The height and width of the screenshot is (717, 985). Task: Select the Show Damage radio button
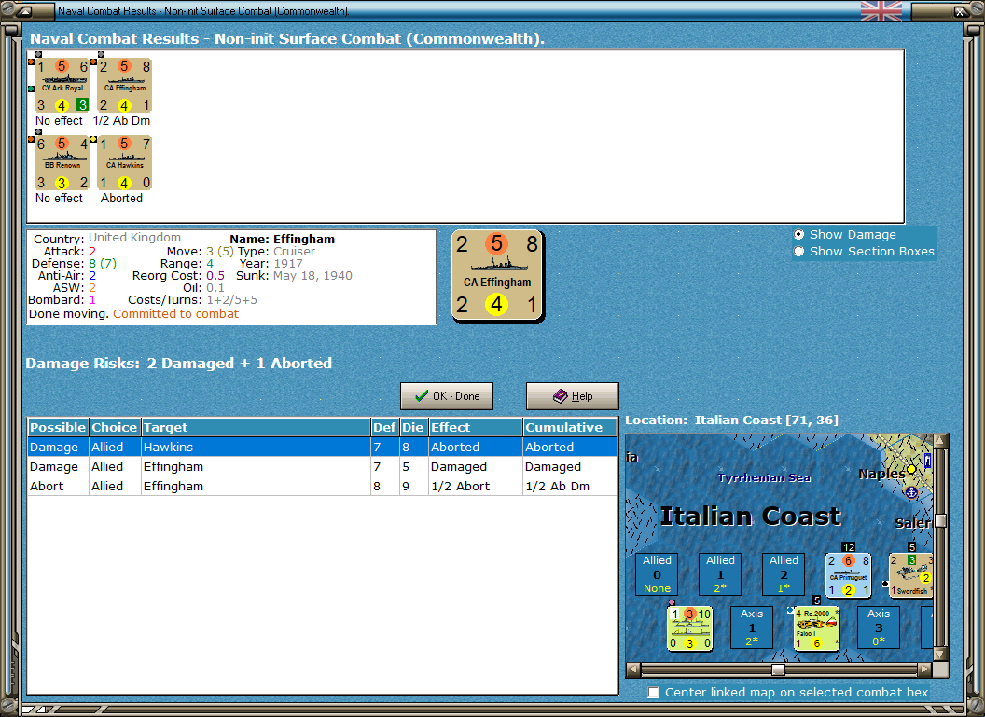(798, 235)
